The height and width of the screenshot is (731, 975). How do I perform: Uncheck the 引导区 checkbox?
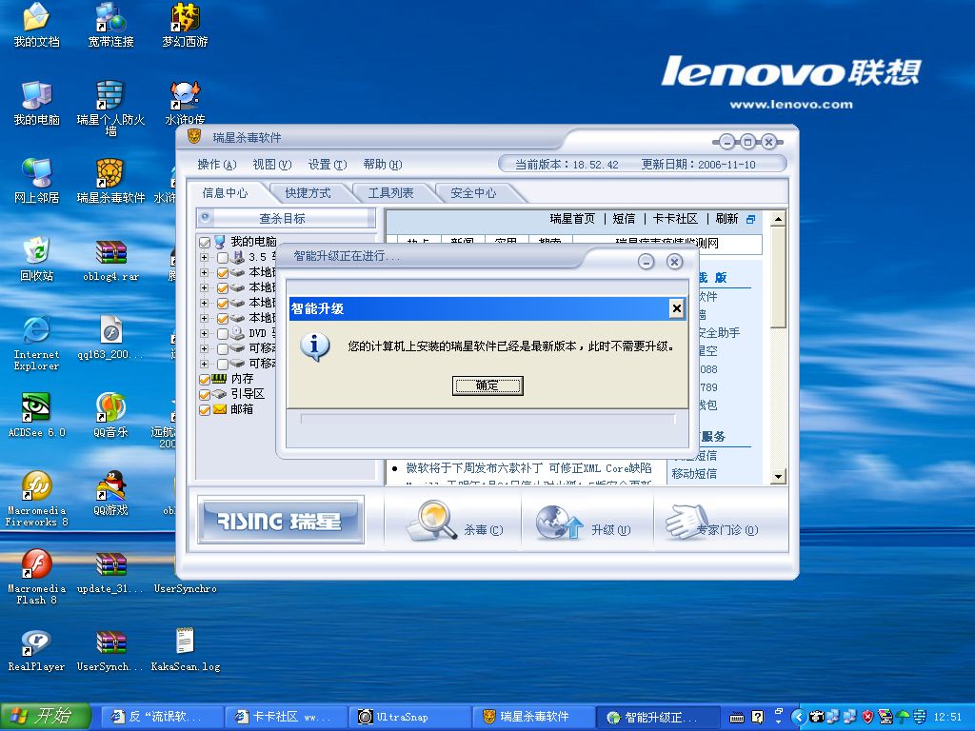tap(205, 394)
